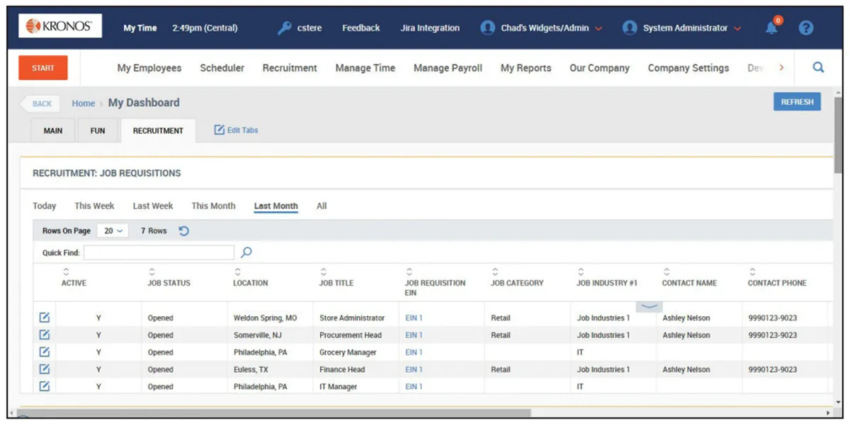
Task: Filter requisitions by This Week
Action: point(94,206)
